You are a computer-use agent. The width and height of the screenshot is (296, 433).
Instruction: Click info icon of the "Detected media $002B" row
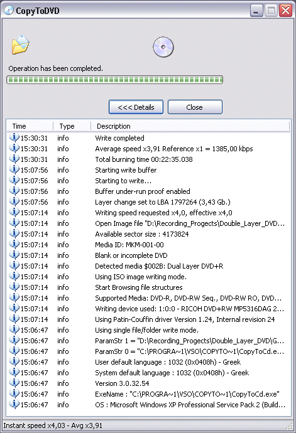point(14,265)
